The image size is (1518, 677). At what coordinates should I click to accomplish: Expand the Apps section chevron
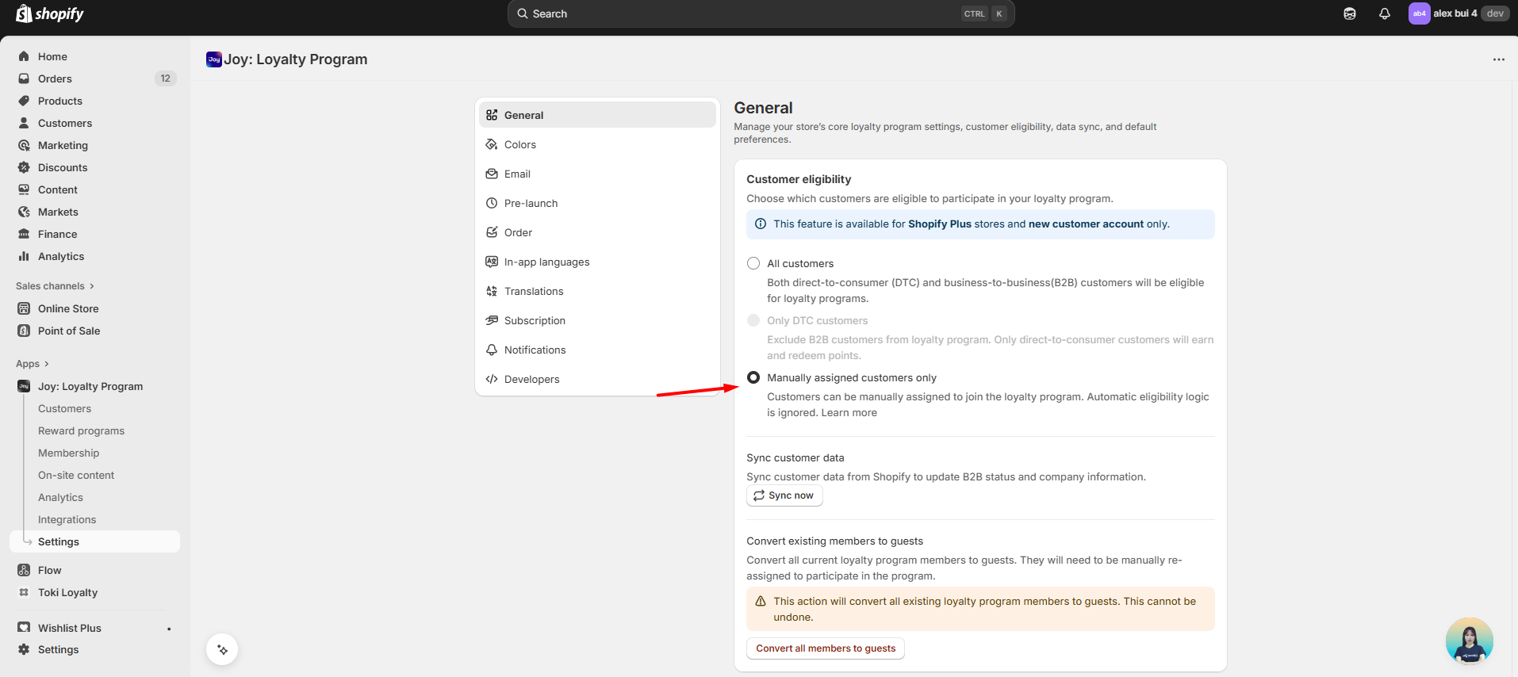click(46, 364)
